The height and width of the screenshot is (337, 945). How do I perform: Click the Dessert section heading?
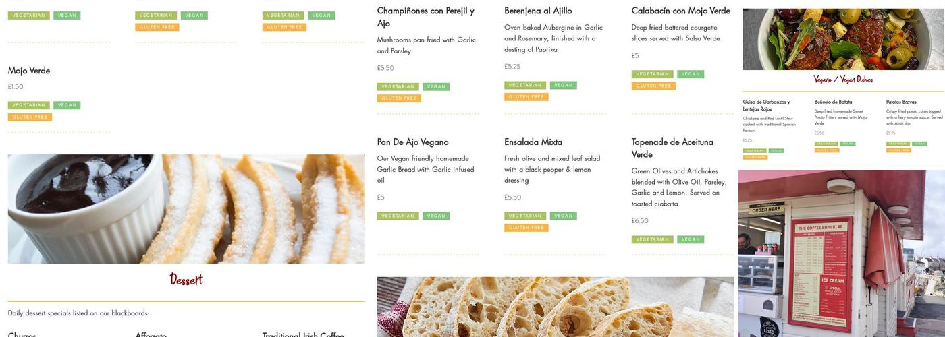coord(186,280)
